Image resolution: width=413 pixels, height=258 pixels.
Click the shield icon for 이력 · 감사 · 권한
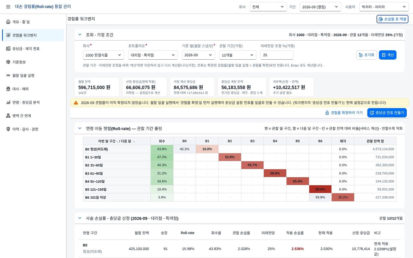click(8, 129)
